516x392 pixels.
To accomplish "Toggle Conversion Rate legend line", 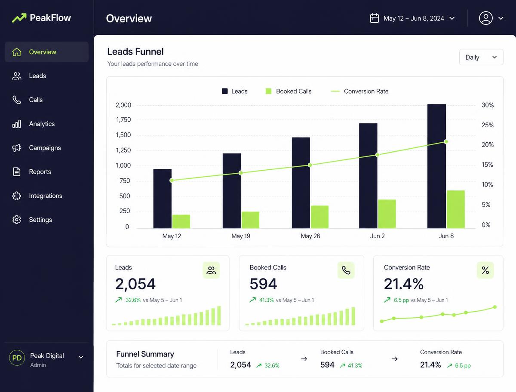I will coord(335,91).
